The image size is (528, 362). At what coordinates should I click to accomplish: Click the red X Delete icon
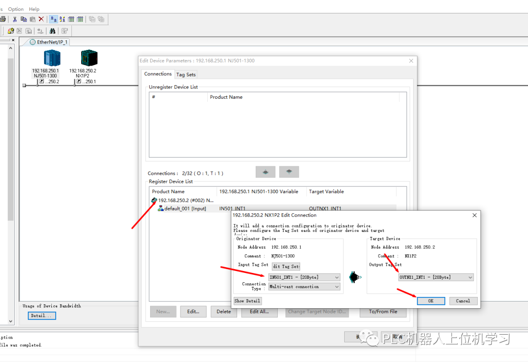tap(41, 19)
